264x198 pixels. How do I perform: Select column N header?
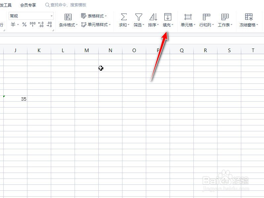[x=110, y=50]
